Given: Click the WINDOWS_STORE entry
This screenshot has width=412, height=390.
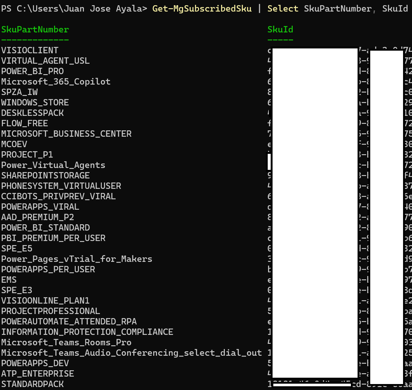Looking at the screenshot, I should coord(35,102).
